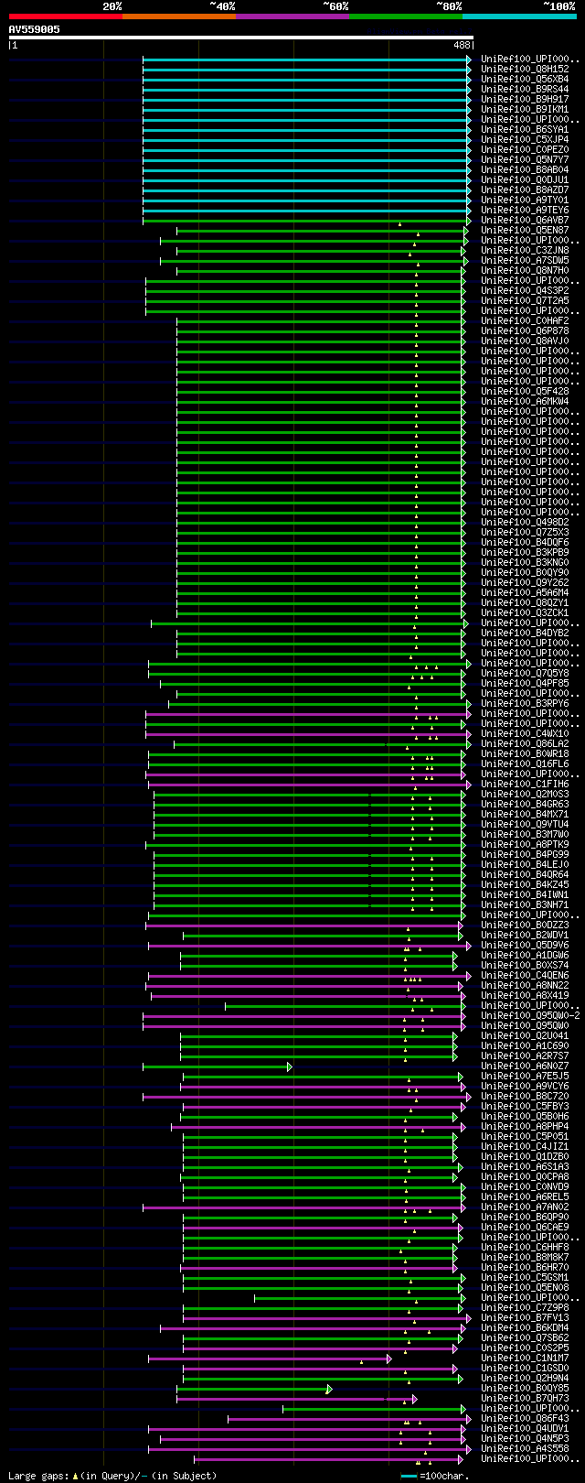Open the UniRef100_A7AN02 label

tap(525, 1207)
